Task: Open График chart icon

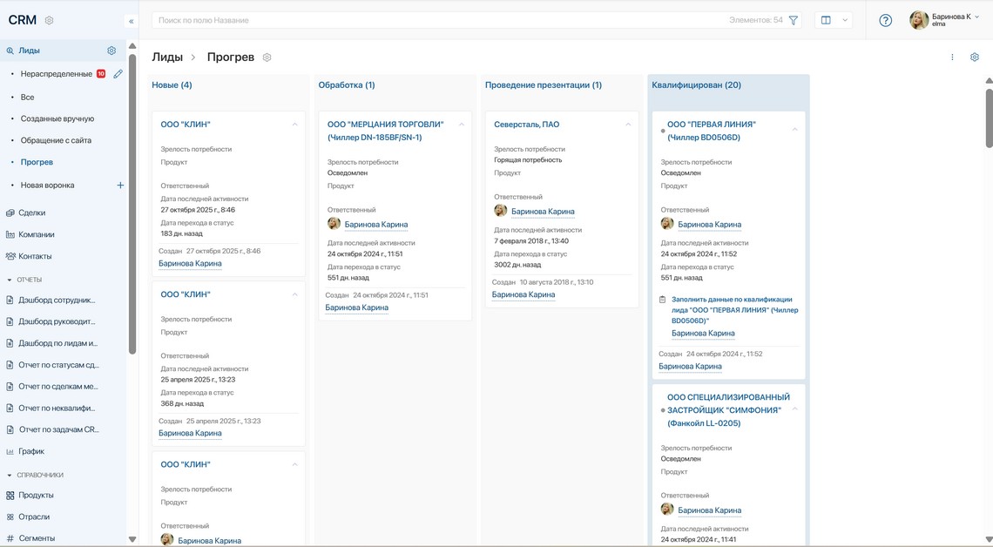Action: click(10, 452)
